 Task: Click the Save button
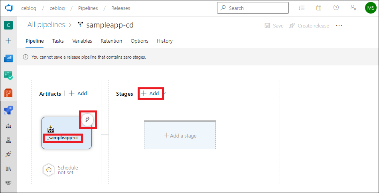(x=274, y=26)
